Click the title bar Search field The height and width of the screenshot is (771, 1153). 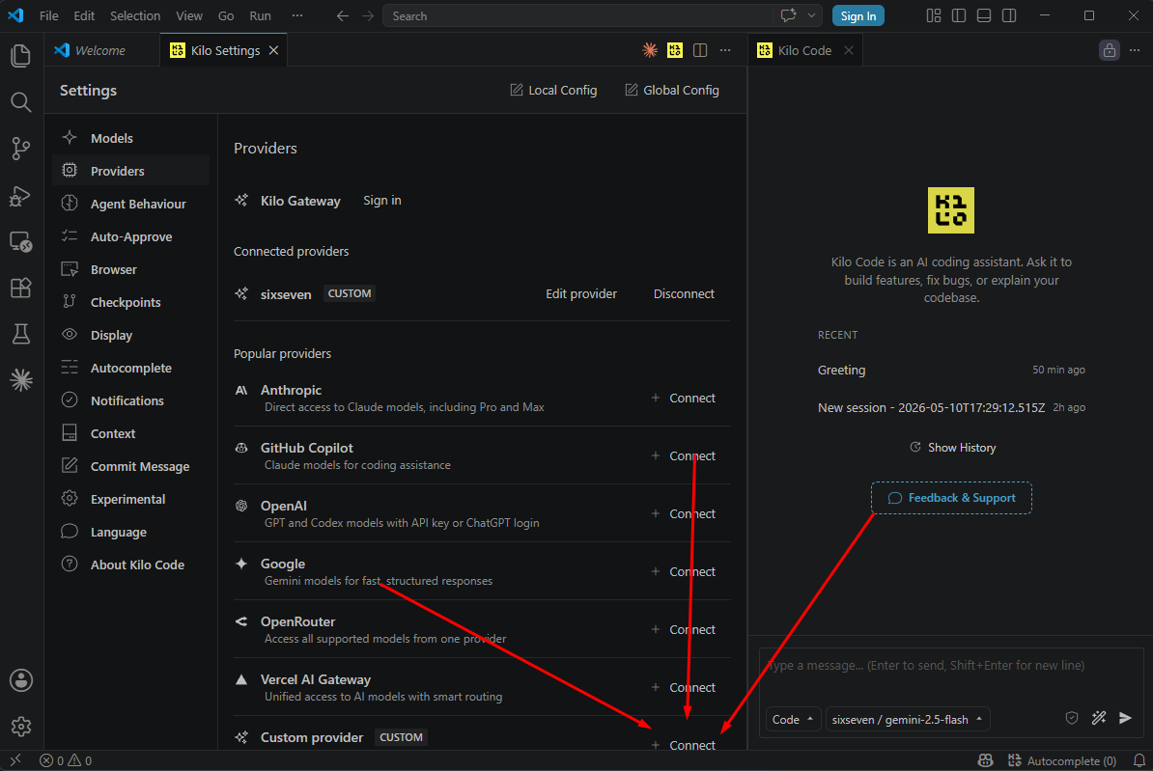point(579,15)
